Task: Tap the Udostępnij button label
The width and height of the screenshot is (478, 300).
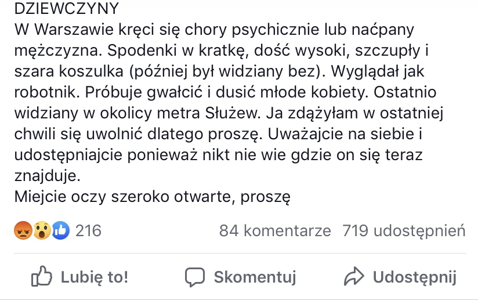Action: [x=415, y=277]
